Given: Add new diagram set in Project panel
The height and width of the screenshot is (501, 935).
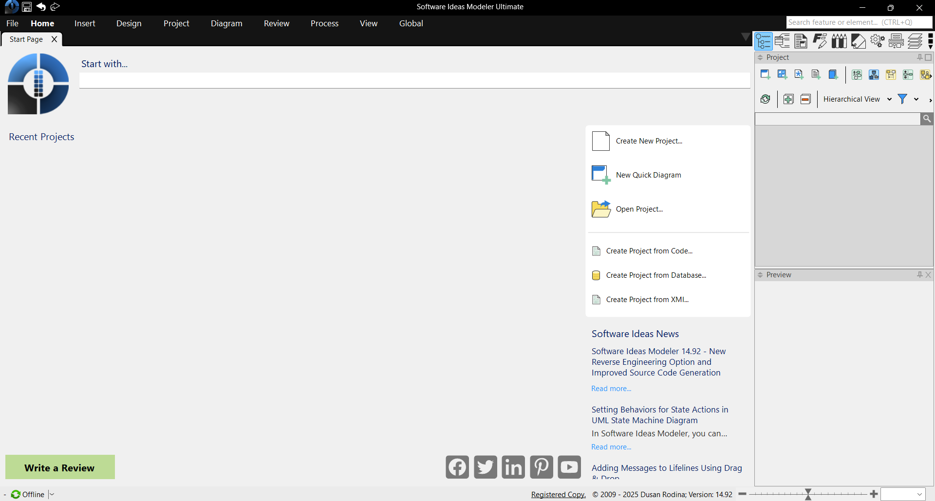Looking at the screenshot, I should [782, 74].
